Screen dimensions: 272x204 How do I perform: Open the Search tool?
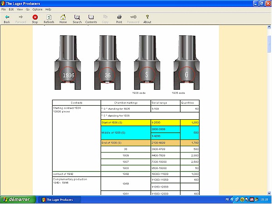click(77, 19)
